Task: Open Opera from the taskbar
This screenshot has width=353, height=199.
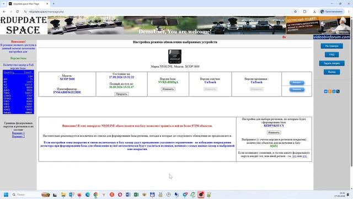Action: pyautogui.click(x=120, y=195)
